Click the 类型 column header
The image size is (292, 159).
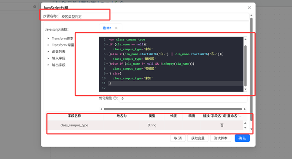(152, 116)
